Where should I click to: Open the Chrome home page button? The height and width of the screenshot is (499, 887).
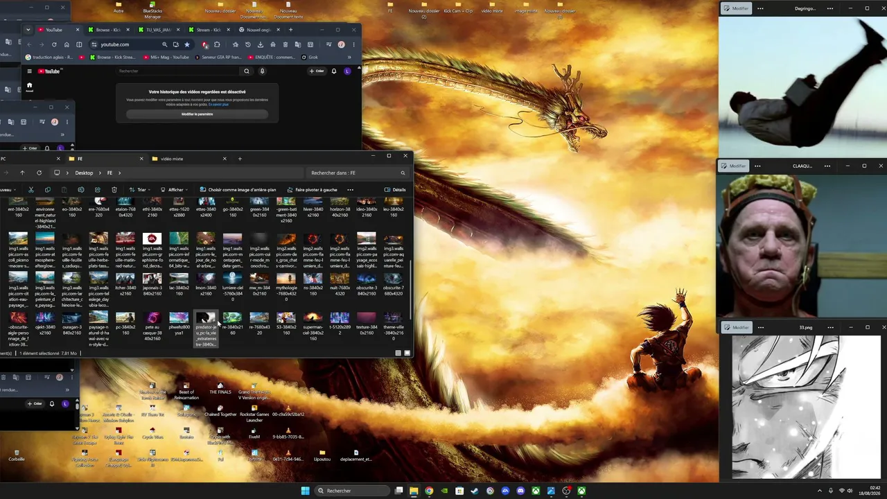[67, 44]
